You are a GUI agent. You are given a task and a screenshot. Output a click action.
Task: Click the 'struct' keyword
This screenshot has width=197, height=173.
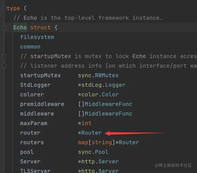click(41, 27)
